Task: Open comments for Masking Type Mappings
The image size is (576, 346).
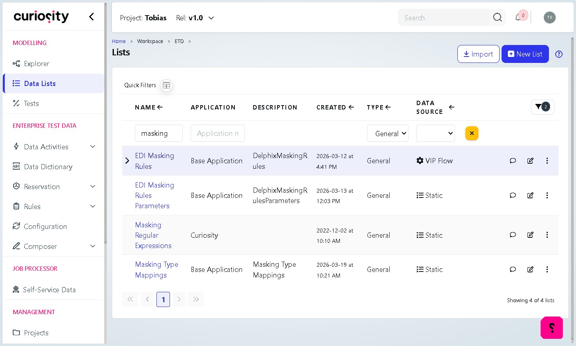Action: [513, 269]
